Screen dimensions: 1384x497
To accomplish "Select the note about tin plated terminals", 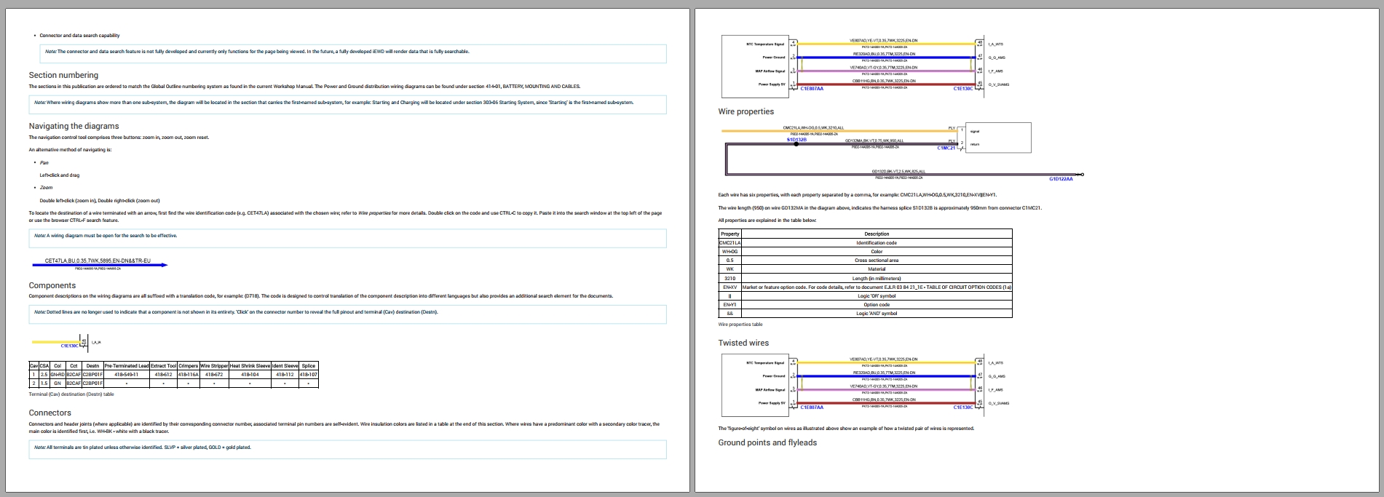I will tap(348, 448).
